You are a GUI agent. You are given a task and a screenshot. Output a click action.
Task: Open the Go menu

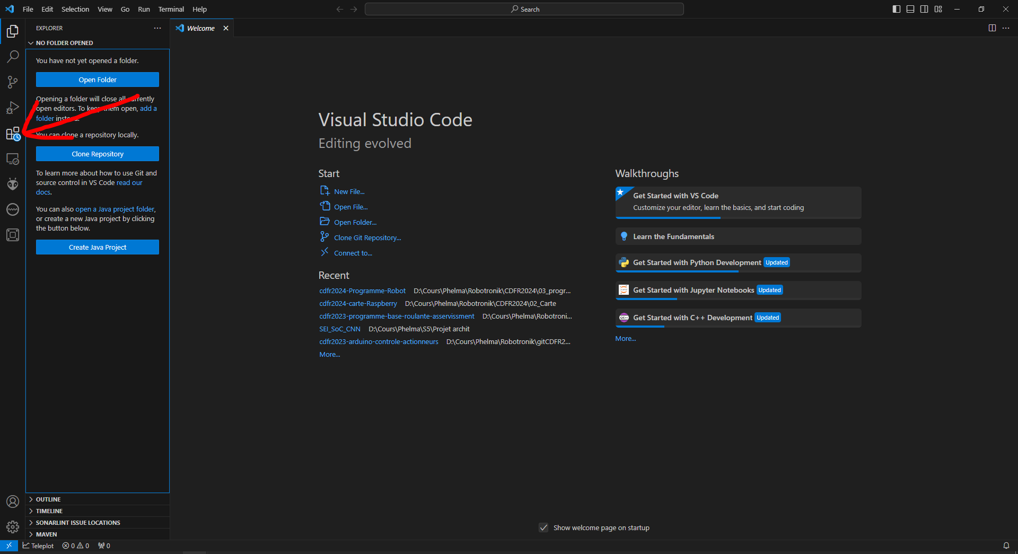pyautogui.click(x=125, y=9)
